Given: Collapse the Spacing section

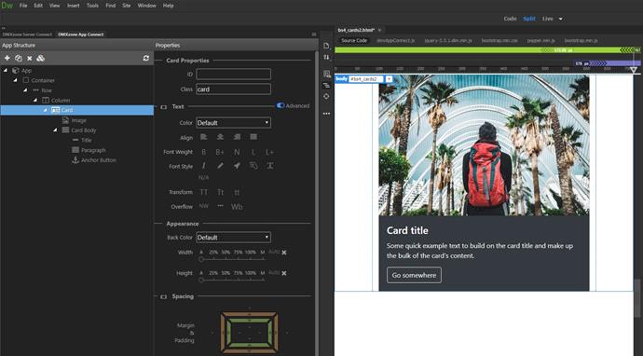Looking at the screenshot, I should 164,296.
